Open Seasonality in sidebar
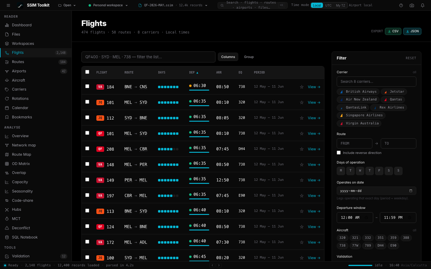This screenshot has height=269, width=431. coord(36,191)
